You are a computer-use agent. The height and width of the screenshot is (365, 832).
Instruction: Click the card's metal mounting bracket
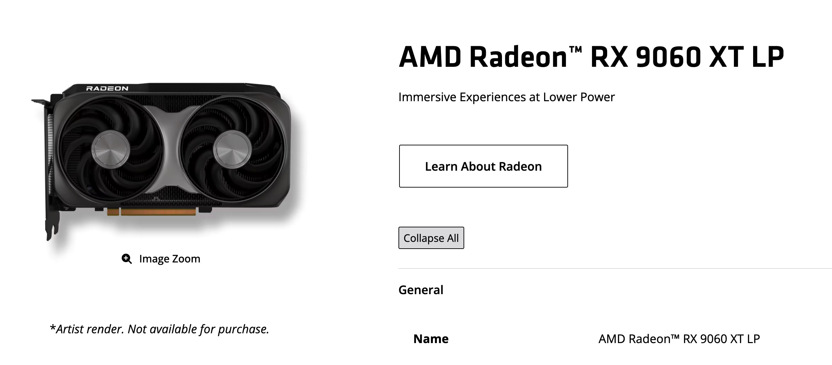48,169
